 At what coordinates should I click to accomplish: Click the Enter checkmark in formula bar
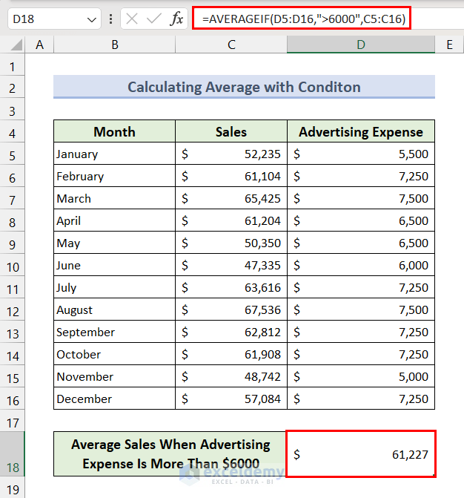point(154,19)
